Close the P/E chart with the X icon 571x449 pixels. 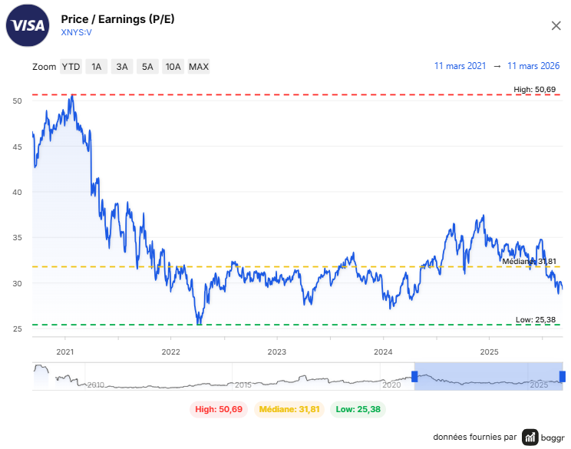point(556,26)
